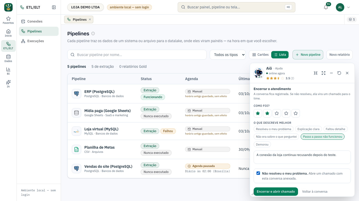Click the AL user avatar
Viewport: 359px width, 201px height.
point(340,7)
